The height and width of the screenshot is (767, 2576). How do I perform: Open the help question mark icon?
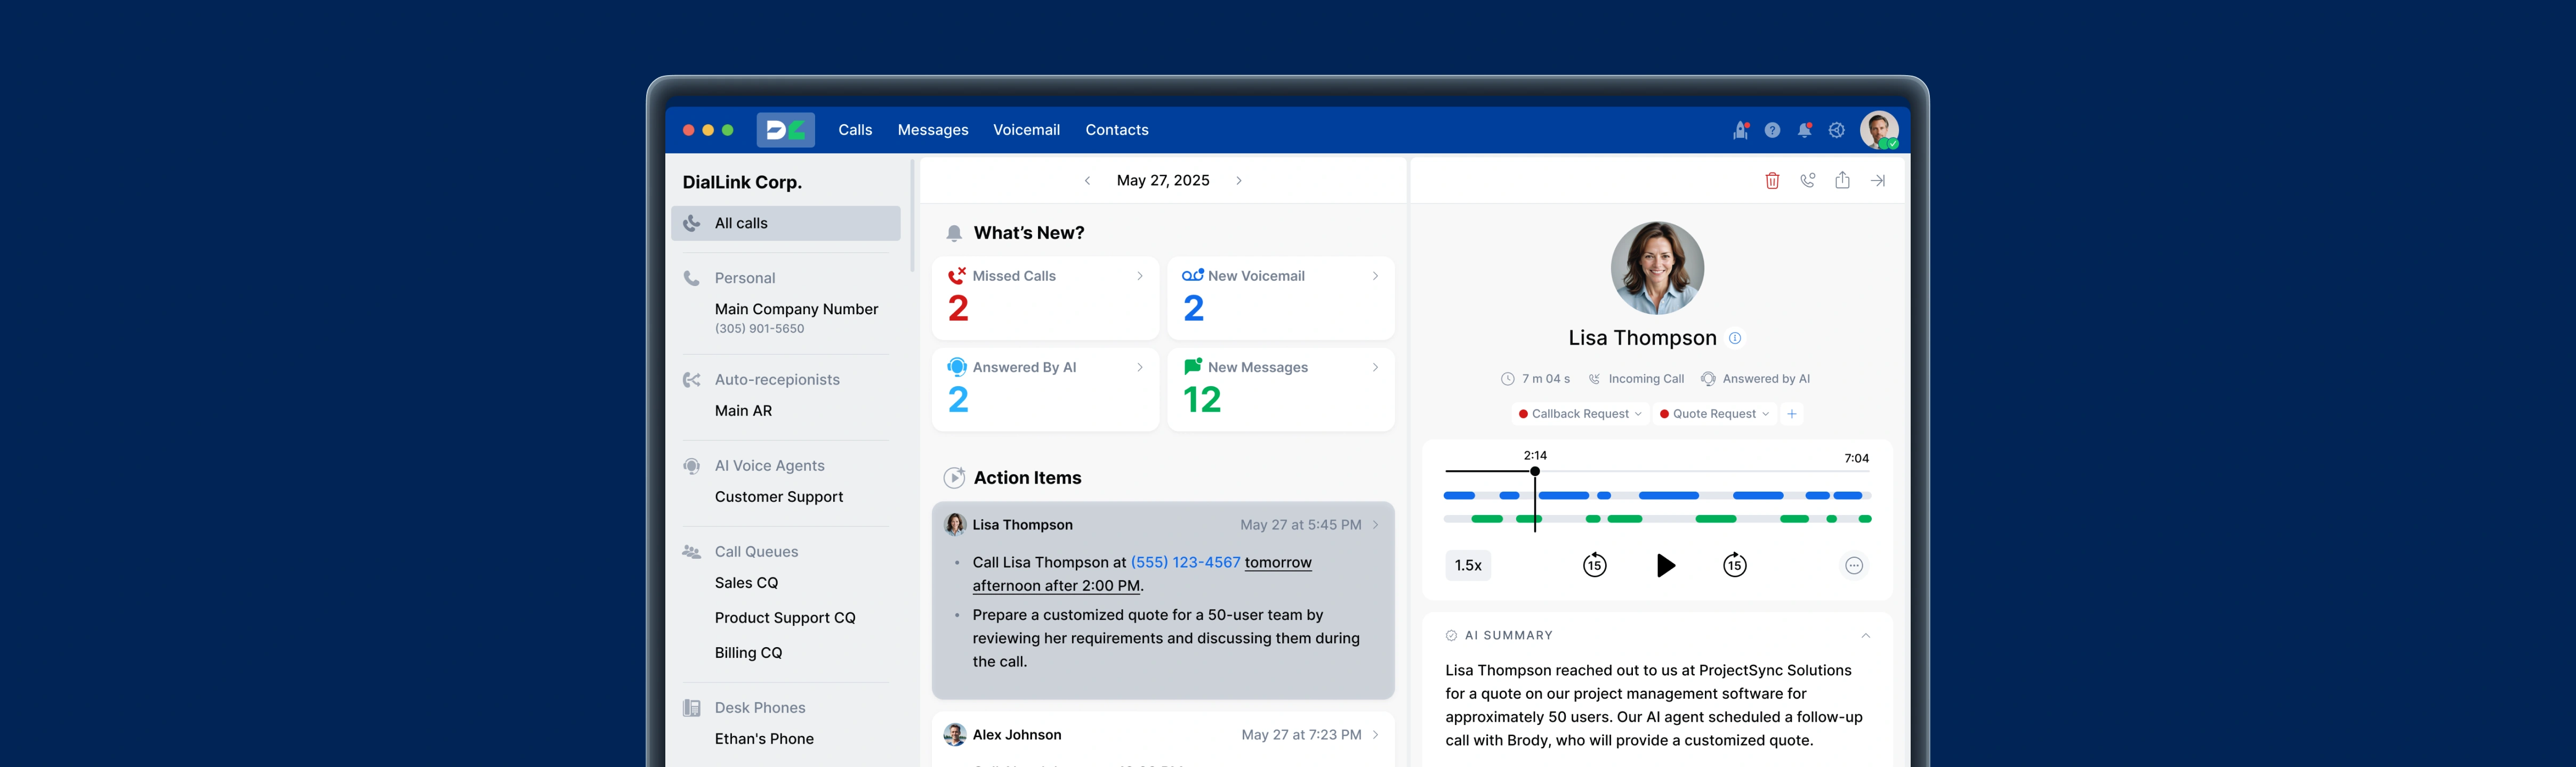[1772, 130]
